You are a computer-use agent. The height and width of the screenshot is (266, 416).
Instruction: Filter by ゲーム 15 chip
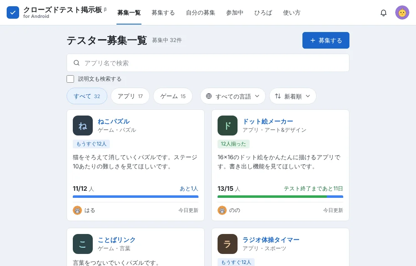tap(173, 96)
